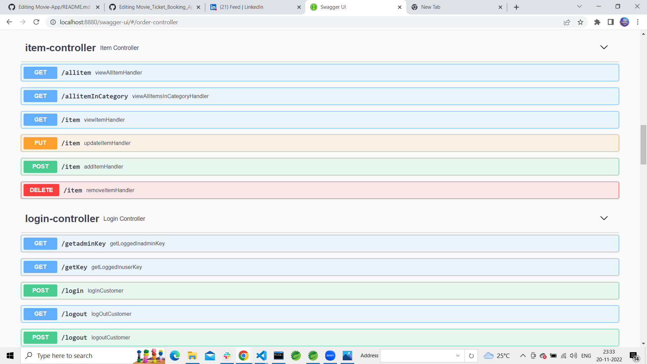
Task: Open Microsoft Edge from the taskbar
Action: 175,356
